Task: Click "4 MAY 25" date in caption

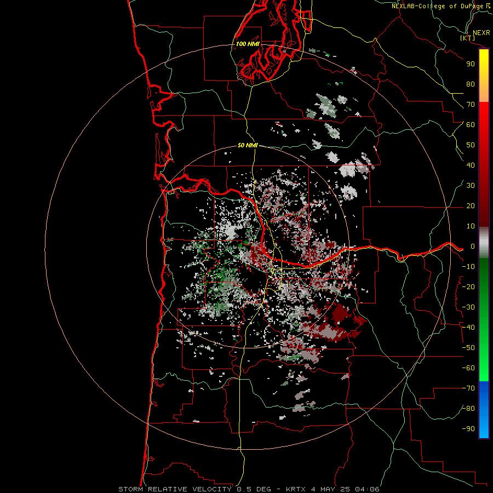Action: [331, 489]
